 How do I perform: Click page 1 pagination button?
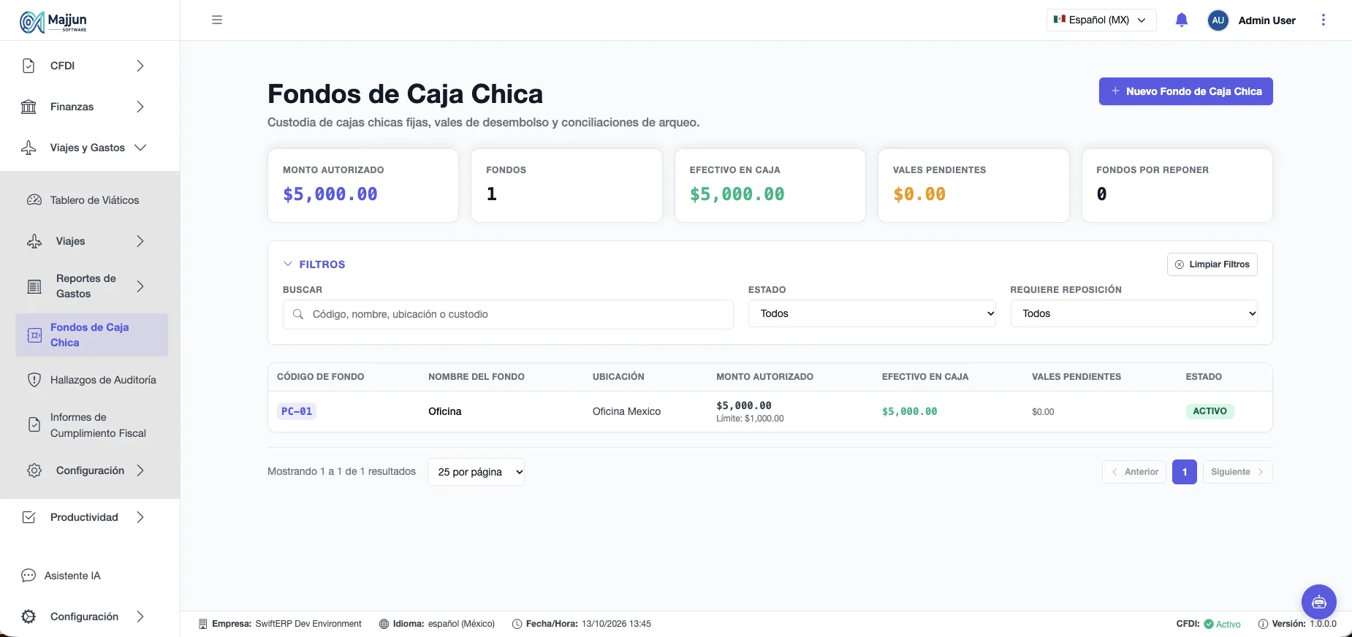coord(1185,472)
